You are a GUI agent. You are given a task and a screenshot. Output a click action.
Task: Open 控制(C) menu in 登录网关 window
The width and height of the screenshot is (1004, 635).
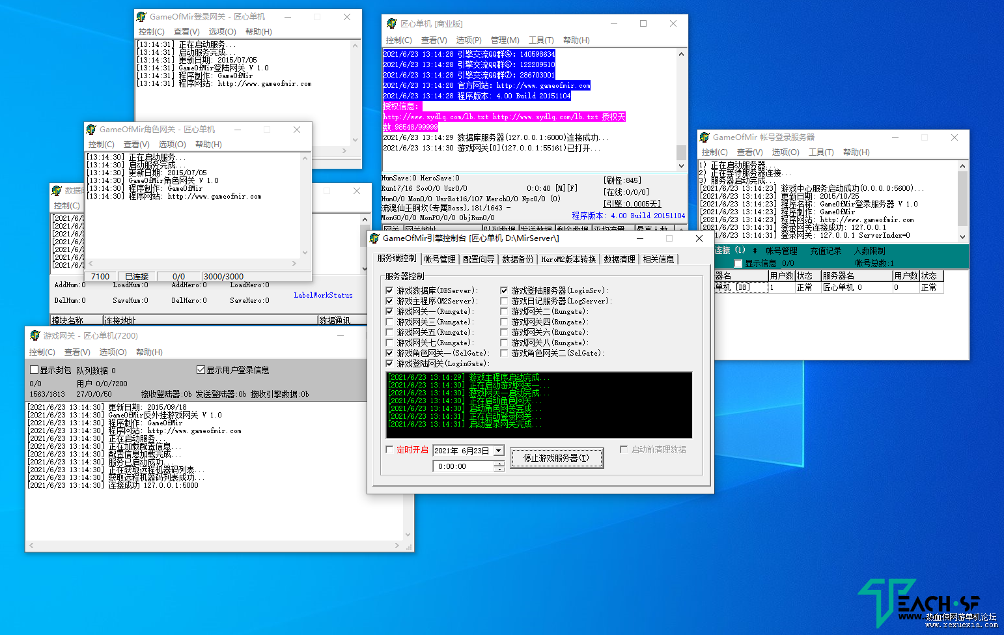point(151,32)
